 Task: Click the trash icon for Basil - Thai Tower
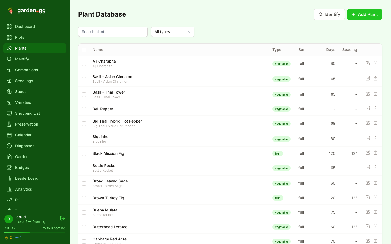pos(376,94)
